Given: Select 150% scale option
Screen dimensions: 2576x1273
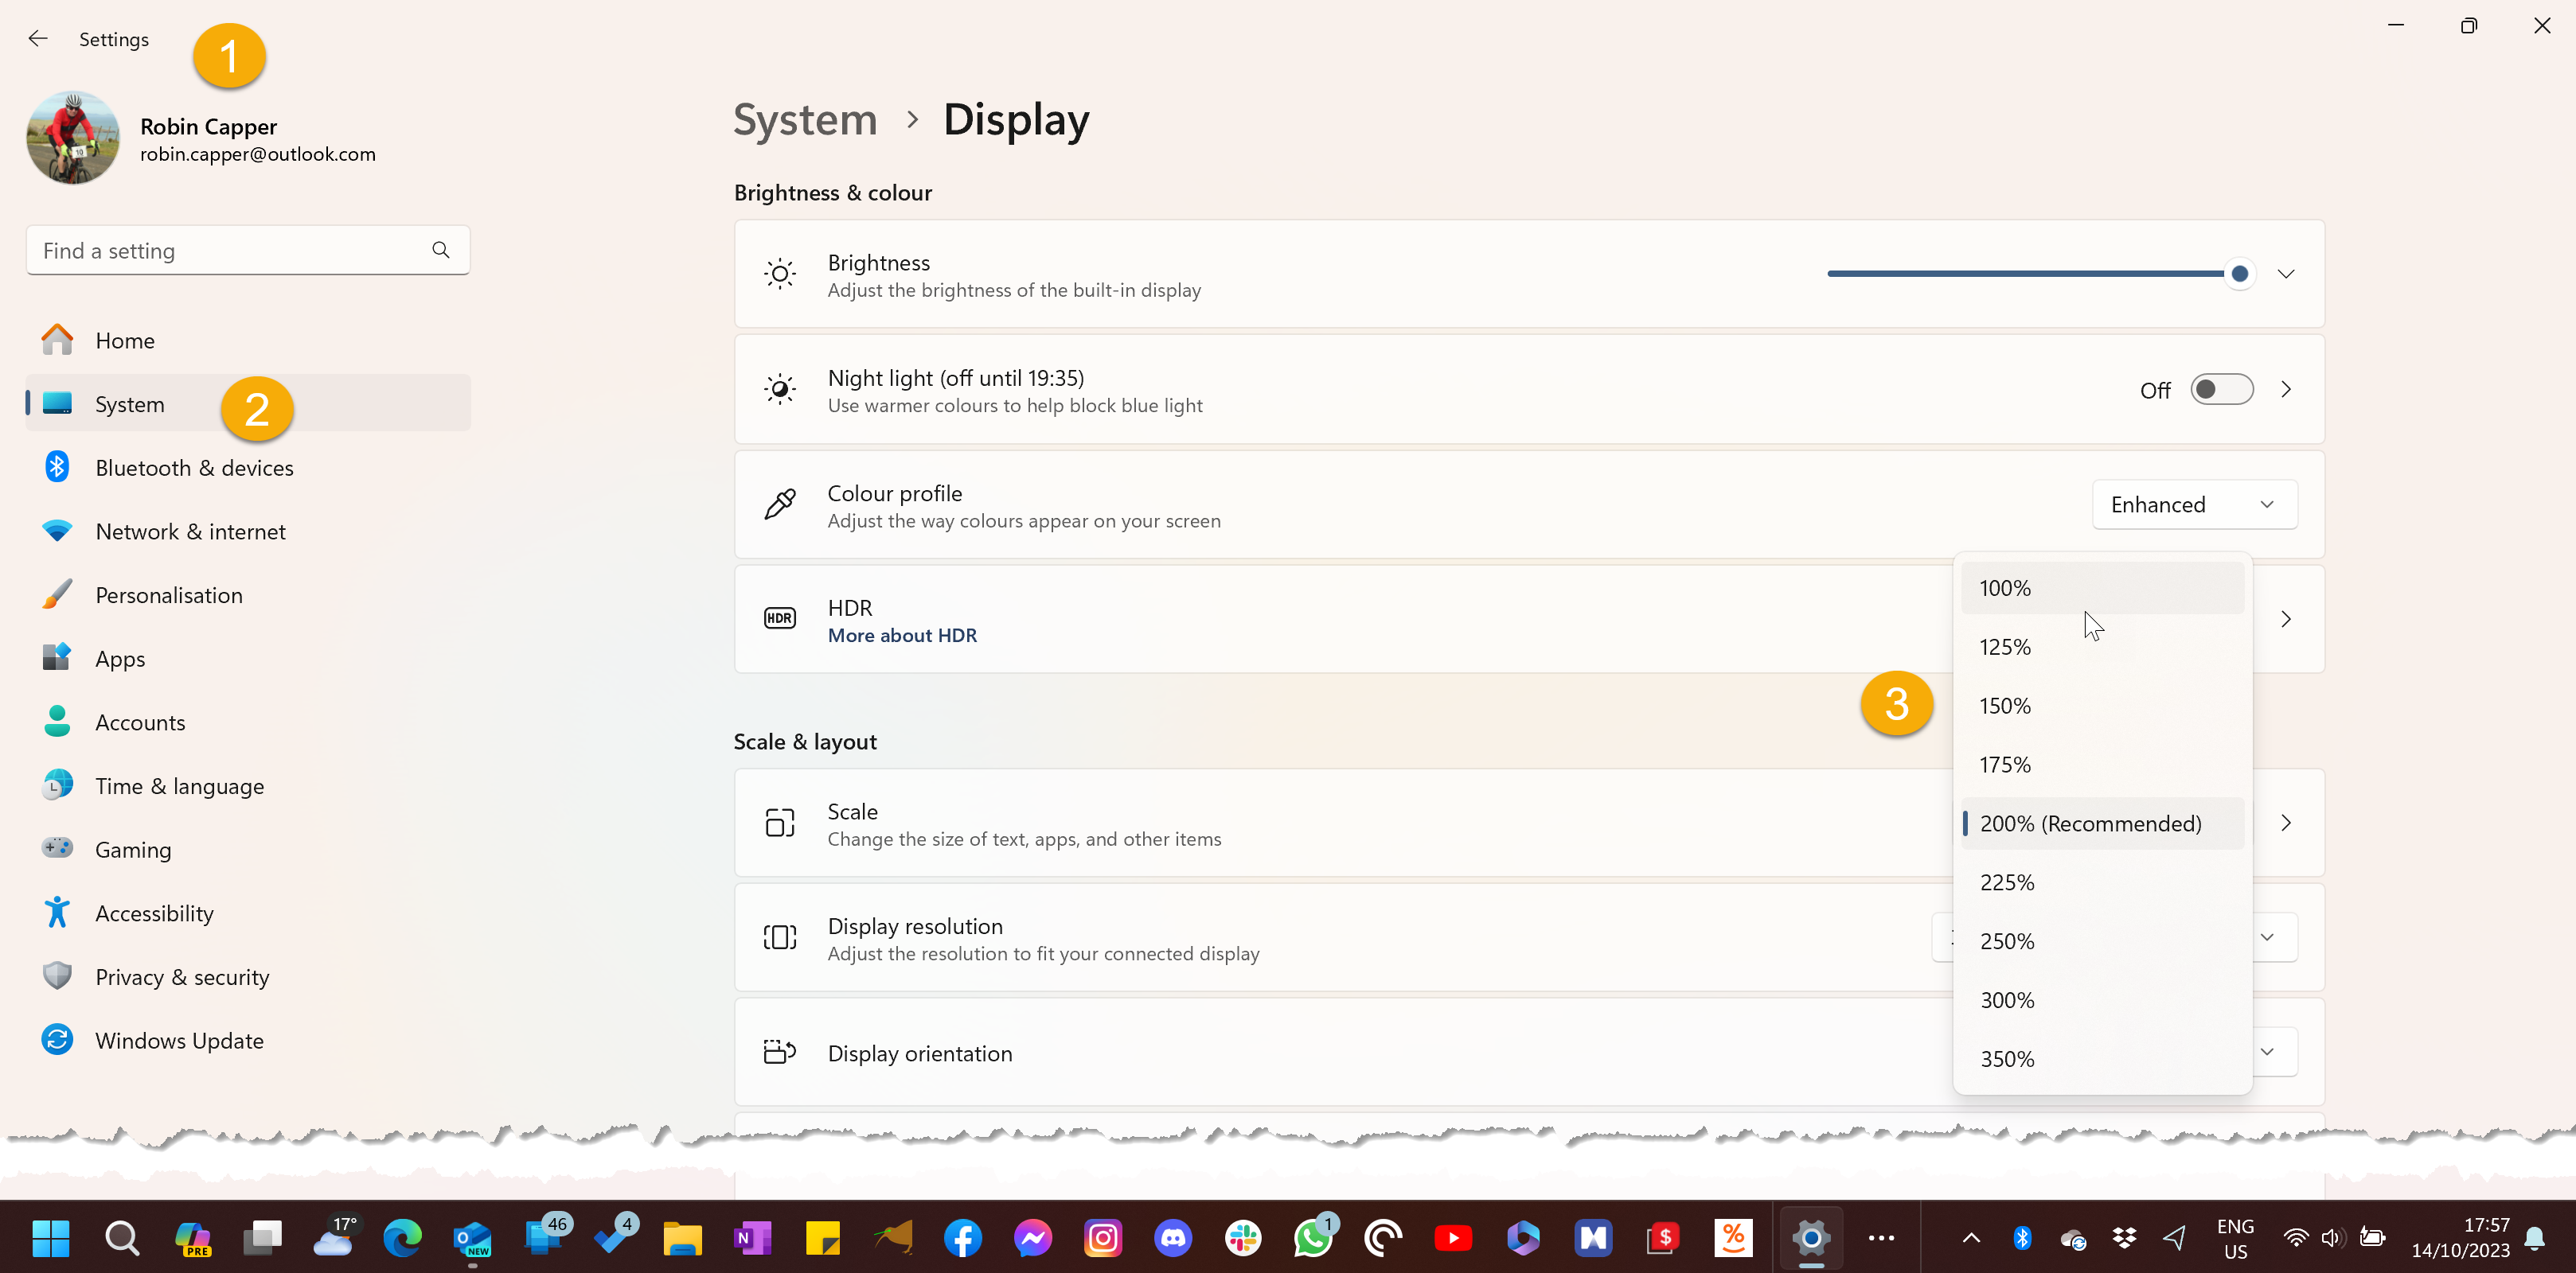Looking at the screenshot, I should coord(2005,706).
